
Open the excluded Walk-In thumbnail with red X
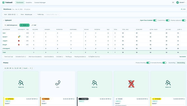(131, 84)
